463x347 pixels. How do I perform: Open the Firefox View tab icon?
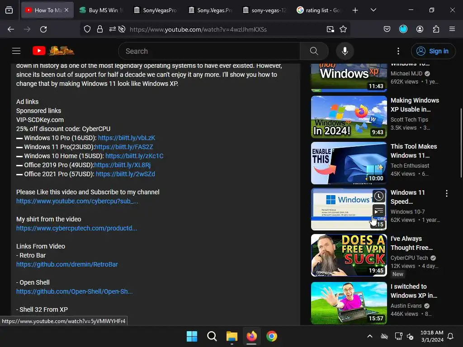click(9, 10)
